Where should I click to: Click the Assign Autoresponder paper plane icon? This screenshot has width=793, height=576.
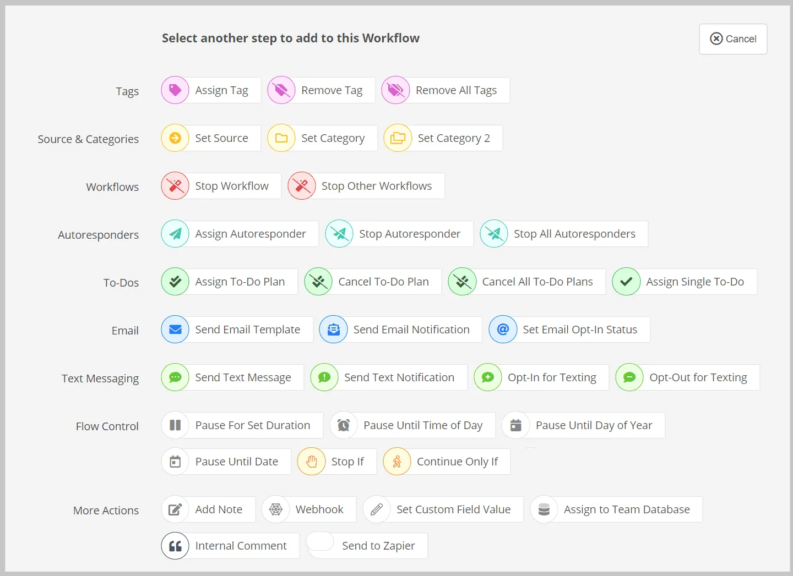click(175, 234)
